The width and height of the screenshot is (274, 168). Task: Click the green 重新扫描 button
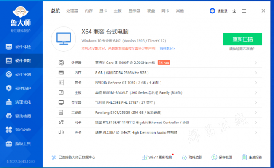coord(242,39)
